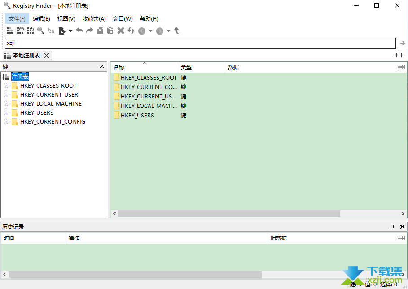Close the 本地注册表 tab
408x289 pixels.
click(47, 55)
